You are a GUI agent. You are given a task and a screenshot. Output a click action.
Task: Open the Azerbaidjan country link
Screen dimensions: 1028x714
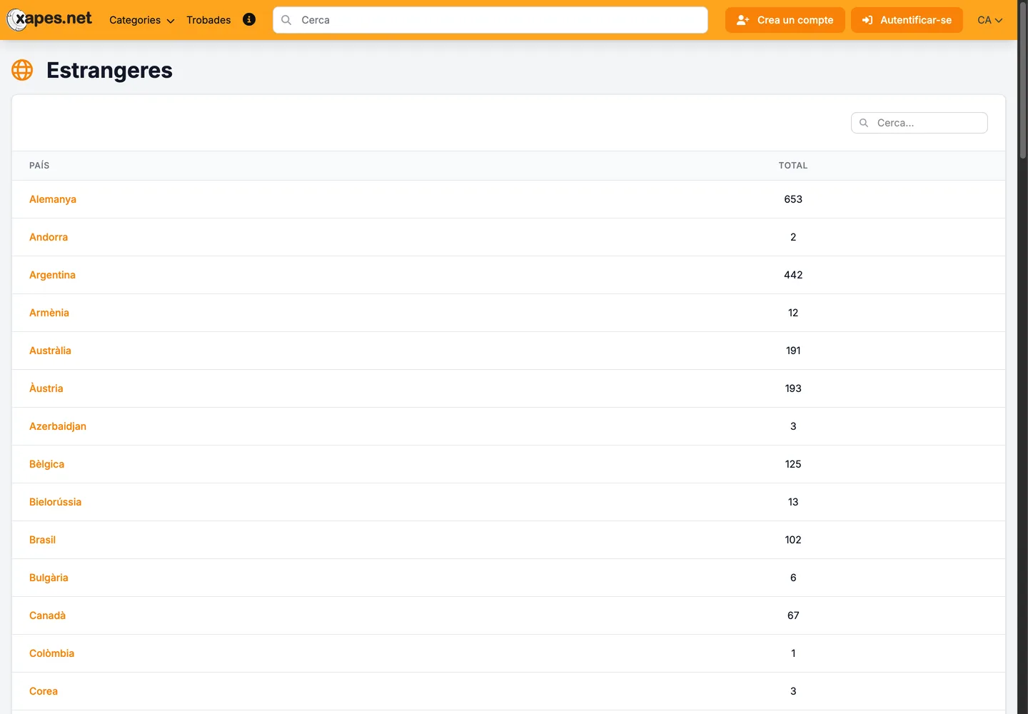point(58,426)
